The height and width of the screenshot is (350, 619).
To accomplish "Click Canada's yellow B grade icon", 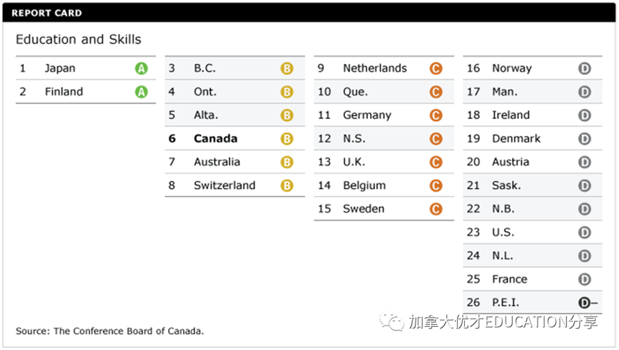I will coord(287,139).
